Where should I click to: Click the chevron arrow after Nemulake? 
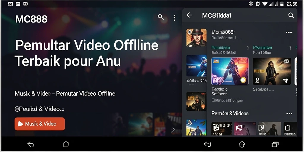coord(248,48)
